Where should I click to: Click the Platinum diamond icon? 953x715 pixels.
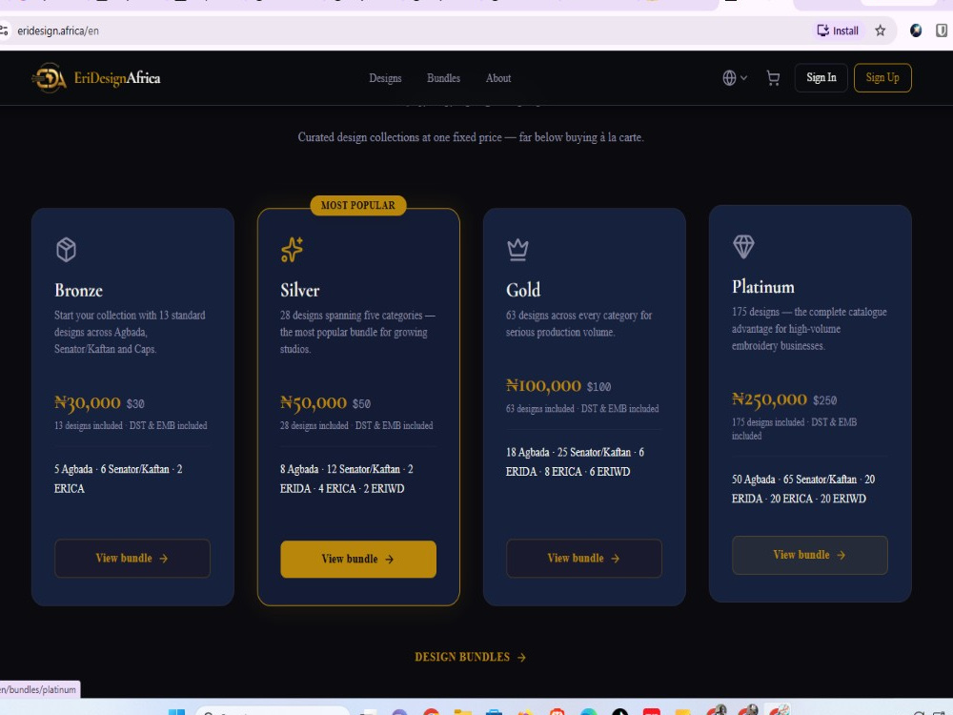pos(743,246)
